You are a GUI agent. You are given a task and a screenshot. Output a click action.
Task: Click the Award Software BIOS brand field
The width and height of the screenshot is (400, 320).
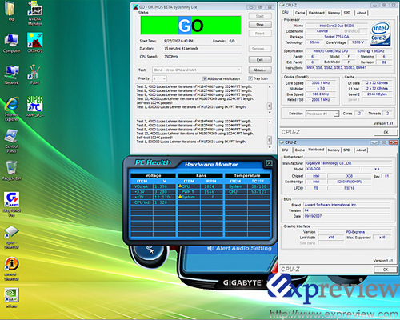(x=347, y=205)
